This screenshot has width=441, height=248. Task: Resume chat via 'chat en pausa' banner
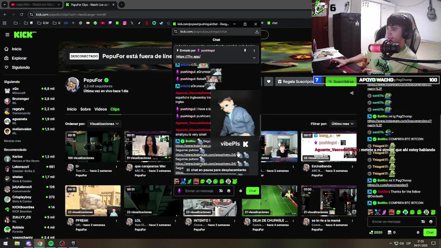216,170
